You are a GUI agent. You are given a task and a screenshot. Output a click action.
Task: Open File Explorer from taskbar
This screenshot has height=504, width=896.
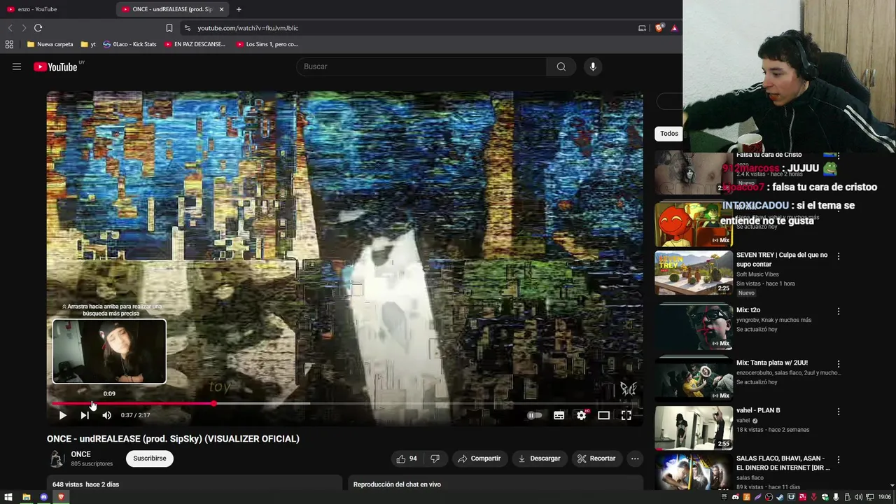pyautogui.click(x=26, y=497)
